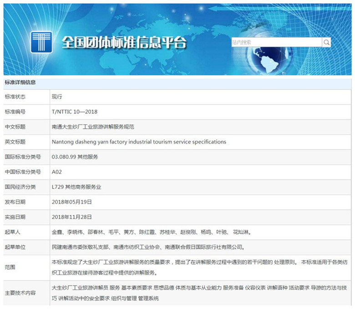Image resolution: width=355 pixels, height=309 pixels.
Task: Click the publish date 2018年05月19日
Action: pos(72,202)
